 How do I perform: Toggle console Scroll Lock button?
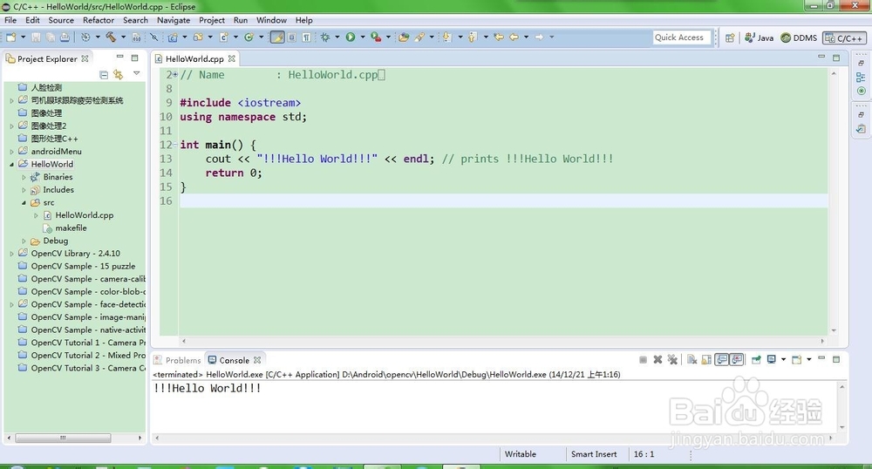[706, 359]
